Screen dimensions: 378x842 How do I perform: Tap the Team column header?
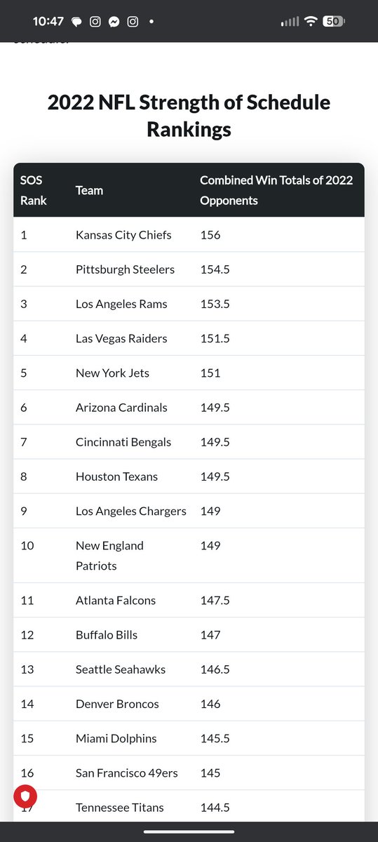[89, 190]
